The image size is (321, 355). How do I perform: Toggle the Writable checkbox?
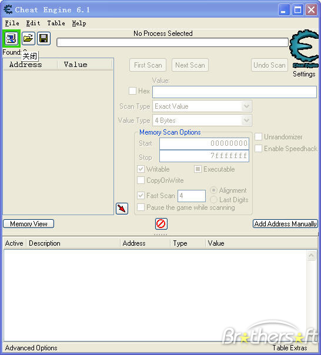coord(141,169)
